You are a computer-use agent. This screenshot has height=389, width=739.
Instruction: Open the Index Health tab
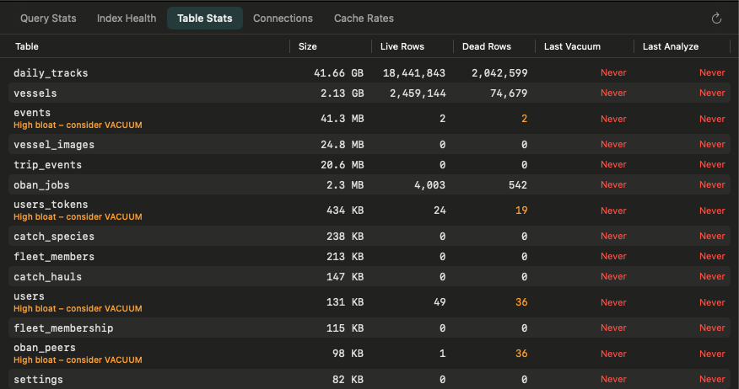tap(127, 19)
